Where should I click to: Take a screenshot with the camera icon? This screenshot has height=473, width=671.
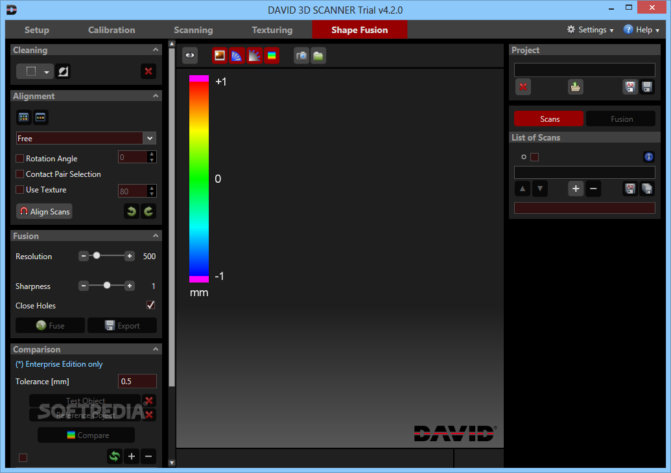[301, 56]
